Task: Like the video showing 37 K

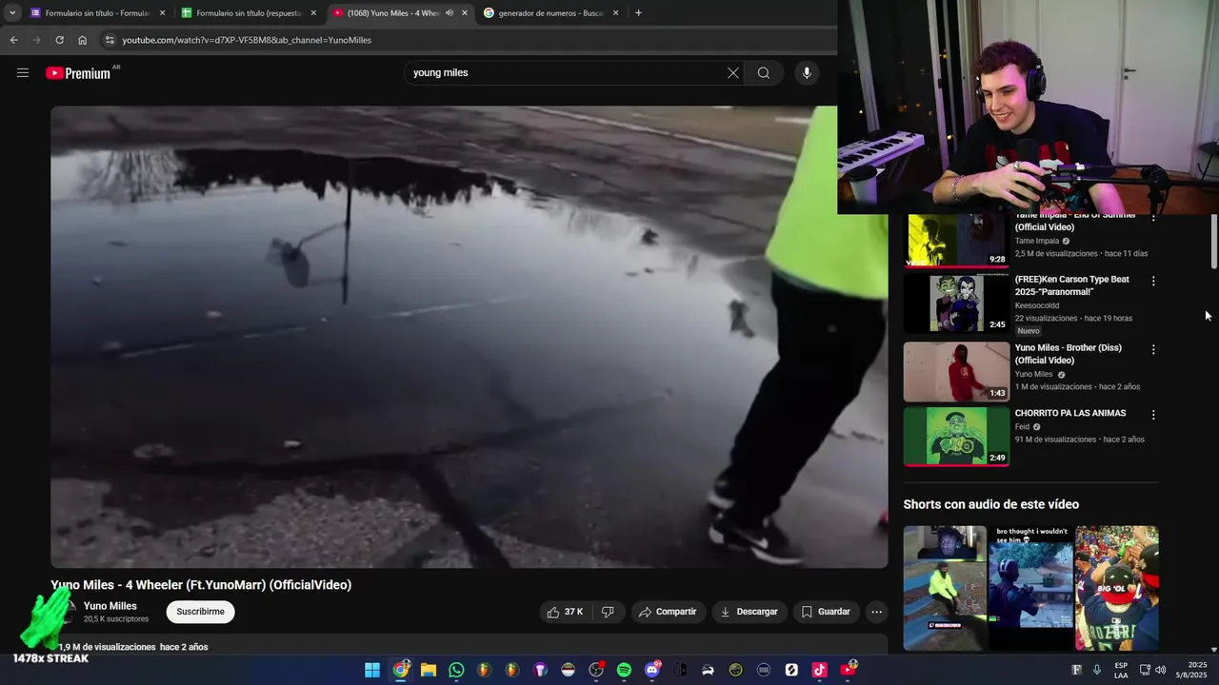Action: point(565,612)
